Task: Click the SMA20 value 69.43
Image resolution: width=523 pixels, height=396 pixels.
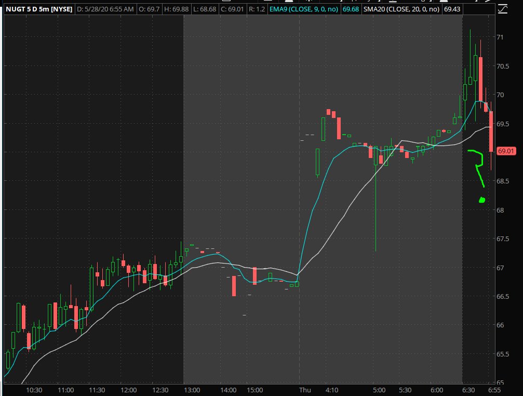Action: 452,9
